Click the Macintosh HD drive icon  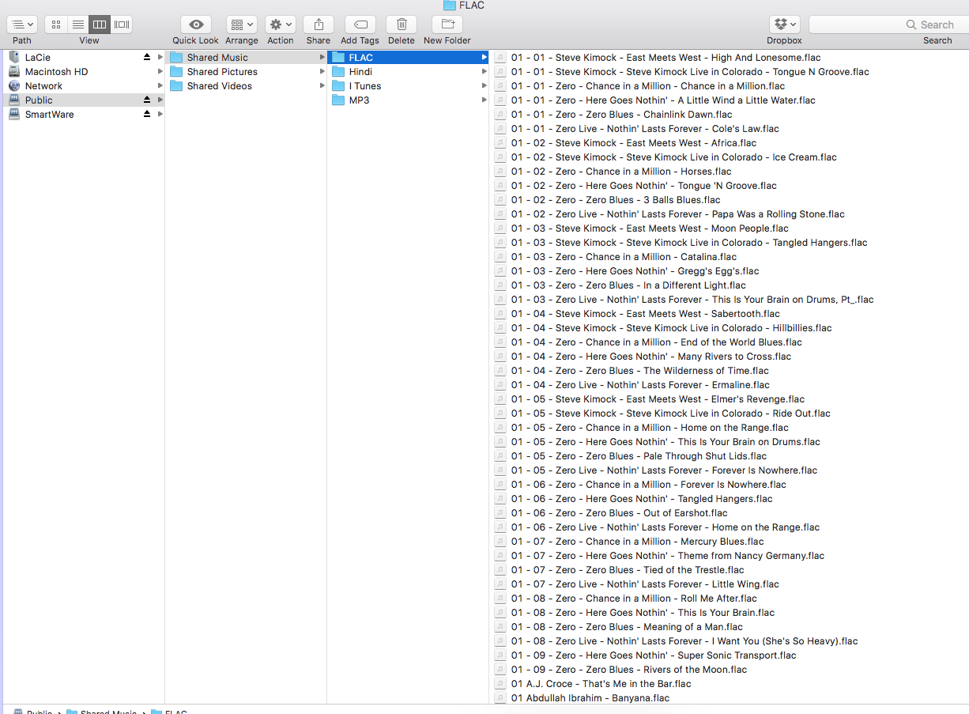[x=14, y=71]
